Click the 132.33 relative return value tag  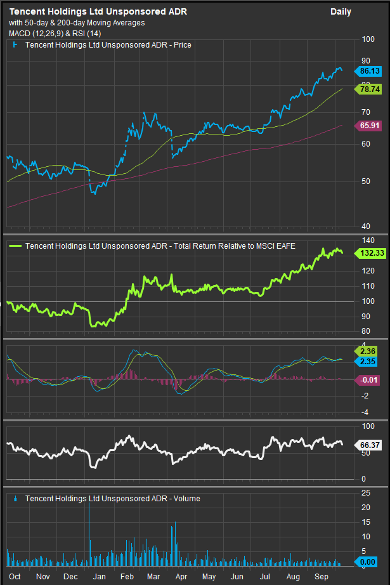368,253
